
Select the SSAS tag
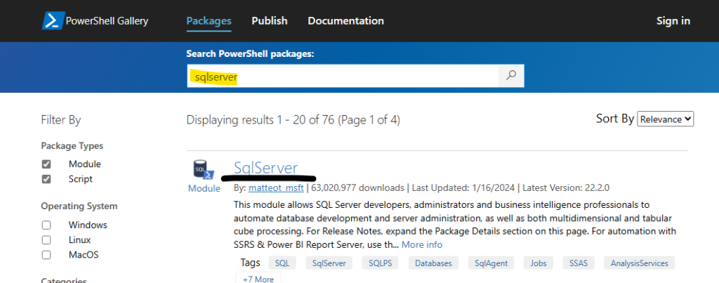point(579,263)
